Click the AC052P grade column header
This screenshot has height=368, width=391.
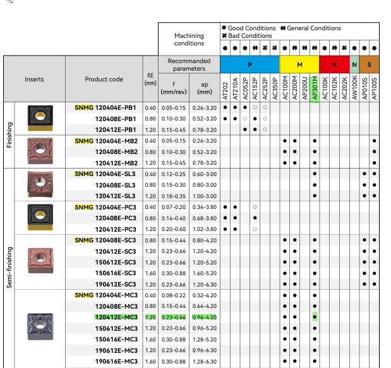[245, 88]
